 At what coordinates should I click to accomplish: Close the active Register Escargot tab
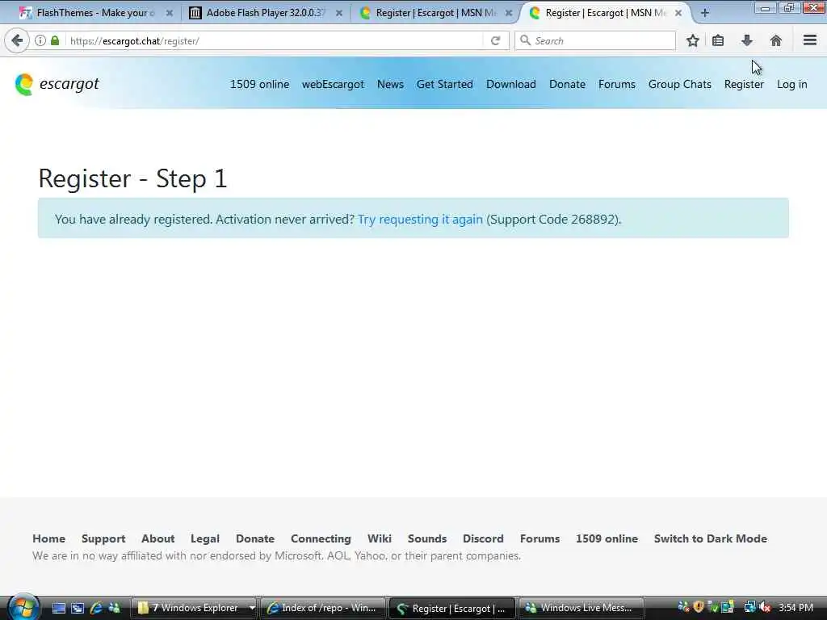click(x=678, y=13)
